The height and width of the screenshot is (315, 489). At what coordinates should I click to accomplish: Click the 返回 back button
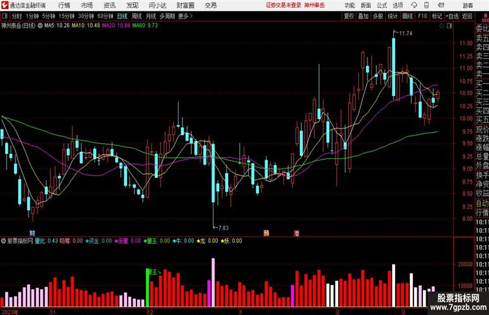tap(467, 16)
